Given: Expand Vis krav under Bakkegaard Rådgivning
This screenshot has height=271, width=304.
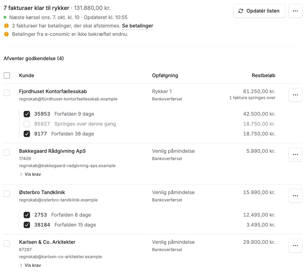Looking at the screenshot, I should pos(30,174).
